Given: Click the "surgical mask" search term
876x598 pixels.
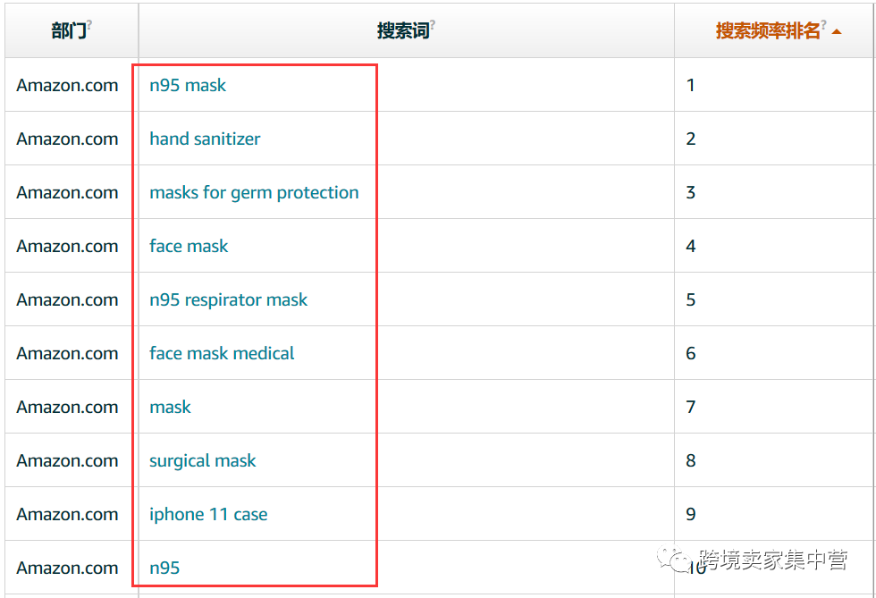Looking at the screenshot, I should [x=203, y=460].
